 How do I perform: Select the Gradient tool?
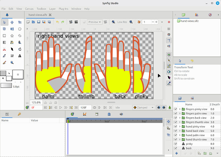coord(4,42)
